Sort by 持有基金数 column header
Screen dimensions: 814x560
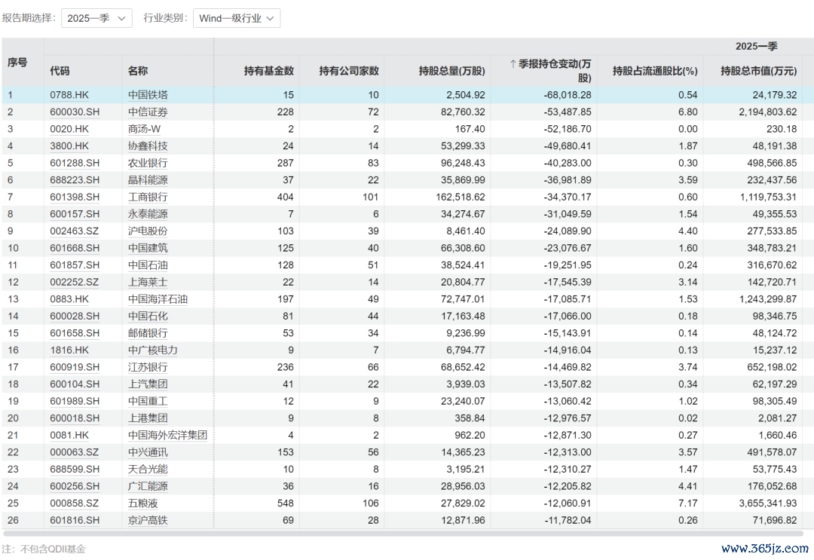point(269,71)
